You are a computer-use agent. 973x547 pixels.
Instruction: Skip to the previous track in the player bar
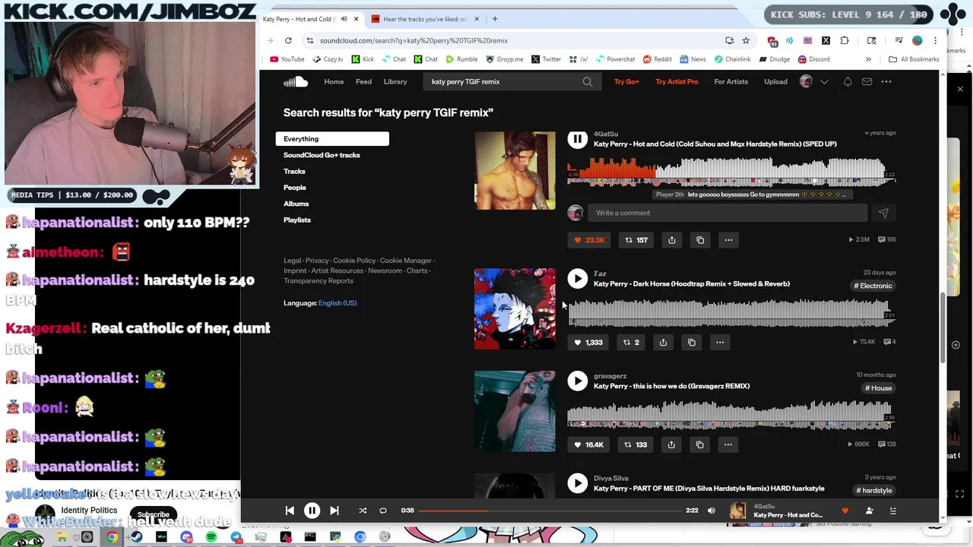click(290, 511)
